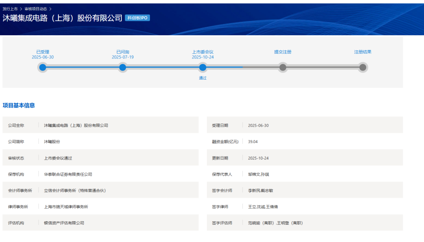Click the accounting firm 立信会计师事务所 value

75,191
